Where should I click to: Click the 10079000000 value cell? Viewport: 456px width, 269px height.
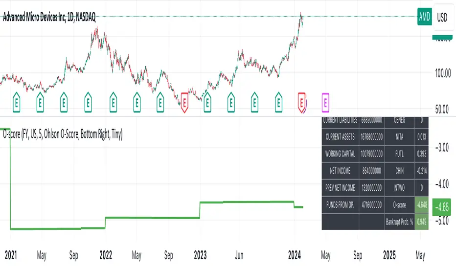(372, 154)
